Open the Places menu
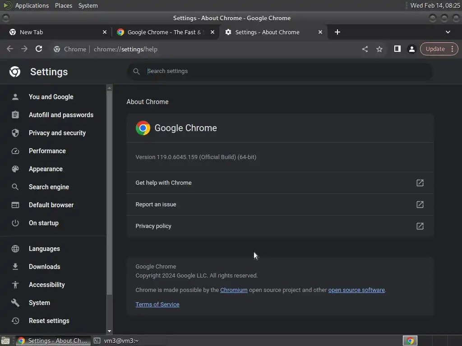The width and height of the screenshot is (462, 346). tap(64, 5)
